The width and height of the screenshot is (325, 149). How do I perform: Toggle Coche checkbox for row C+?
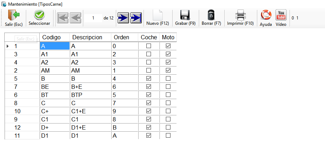(149, 111)
